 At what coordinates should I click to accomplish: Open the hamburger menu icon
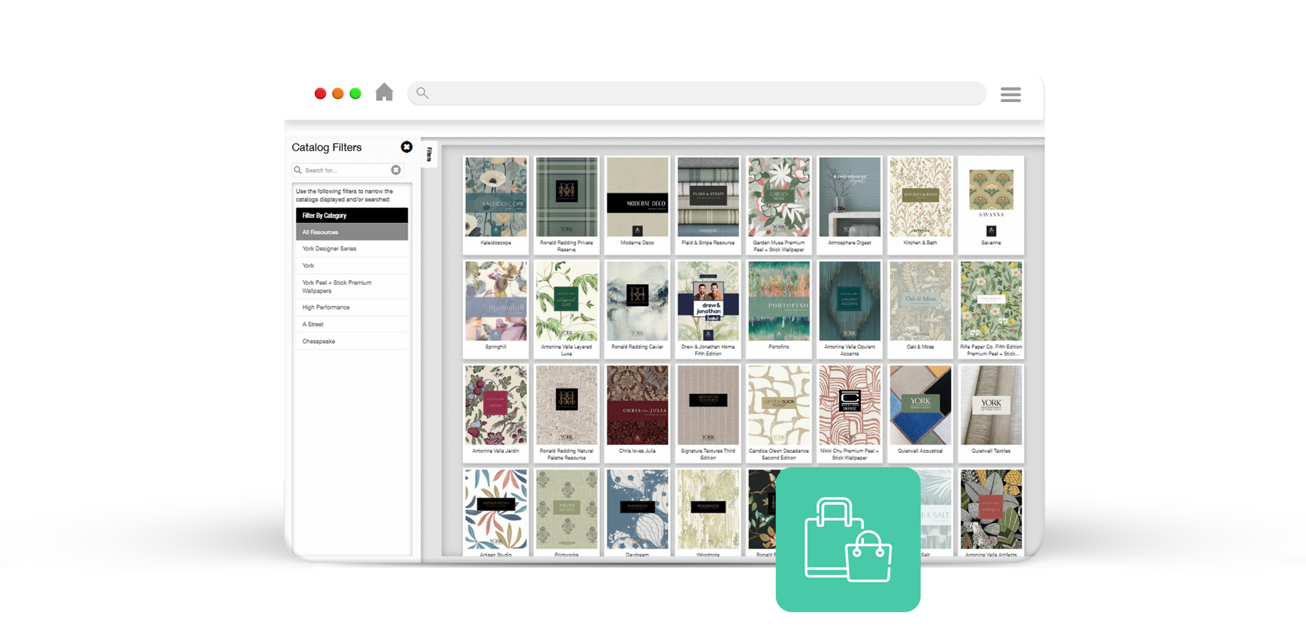tap(1010, 94)
